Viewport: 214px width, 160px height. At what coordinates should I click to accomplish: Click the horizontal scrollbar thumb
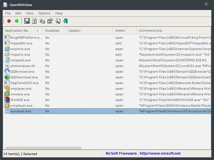click(44, 148)
